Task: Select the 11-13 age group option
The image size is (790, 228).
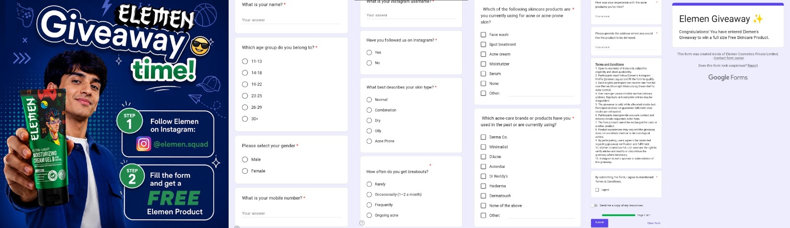Action: click(245, 62)
